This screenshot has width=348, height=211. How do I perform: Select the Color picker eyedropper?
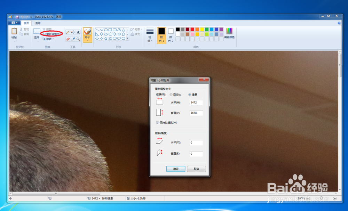pyautogui.click(x=73, y=39)
